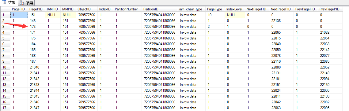Click PrevPagePID cell 22052
This screenshot has height=111, width=349.
[x=330, y=67]
